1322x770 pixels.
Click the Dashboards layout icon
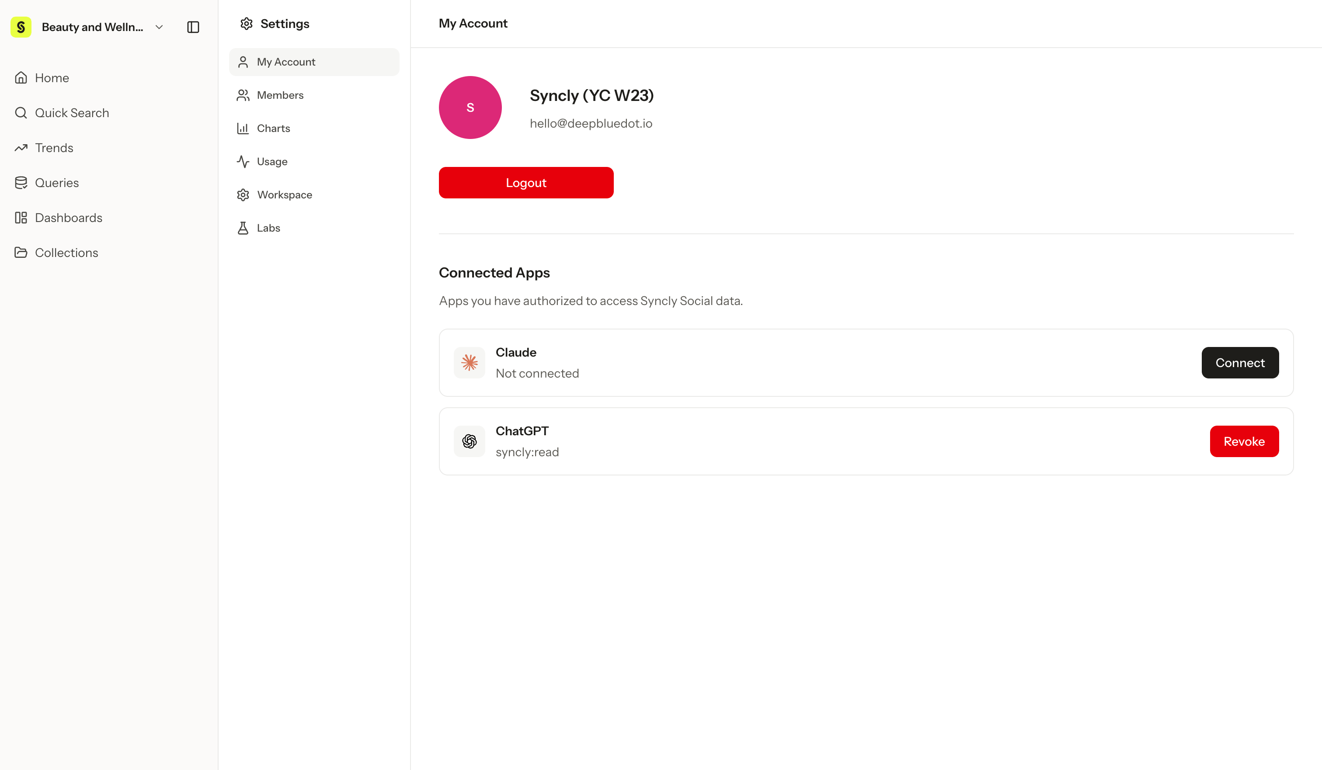point(21,218)
